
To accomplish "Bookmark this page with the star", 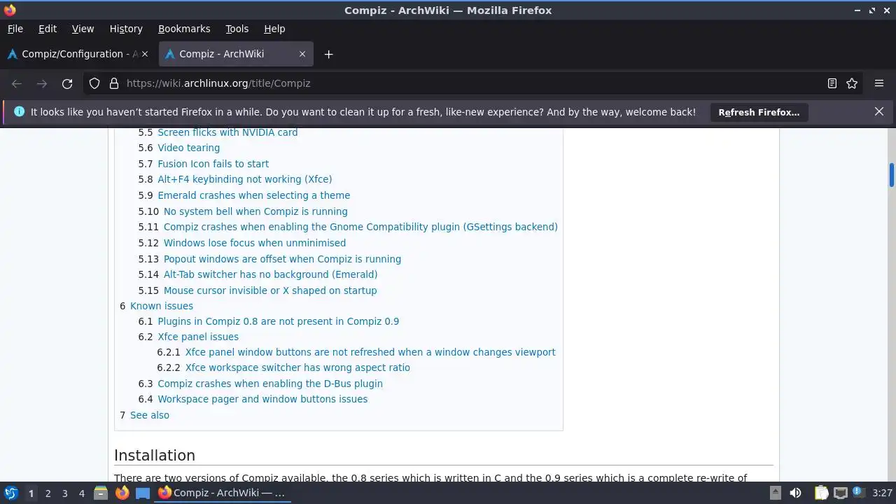I will (x=852, y=83).
